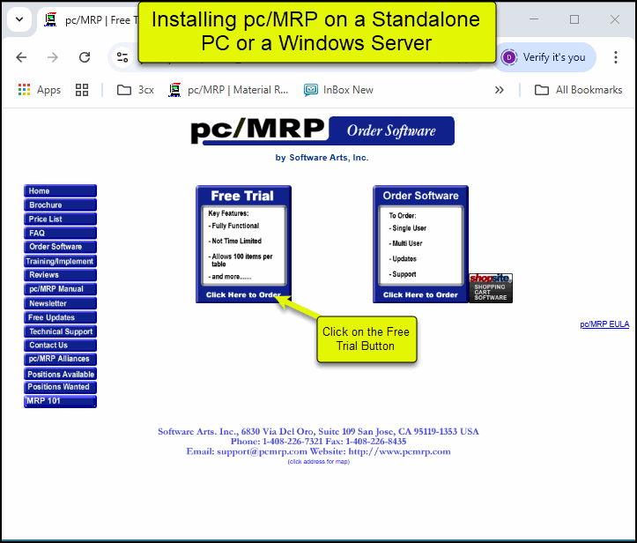Click the pc/MRP Order Software logo banner
Screen dimensions: 637x543
click(322, 130)
